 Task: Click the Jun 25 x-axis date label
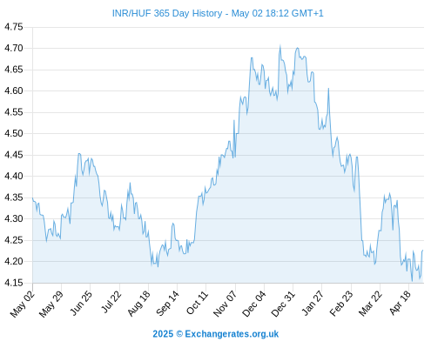(x=81, y=303)
